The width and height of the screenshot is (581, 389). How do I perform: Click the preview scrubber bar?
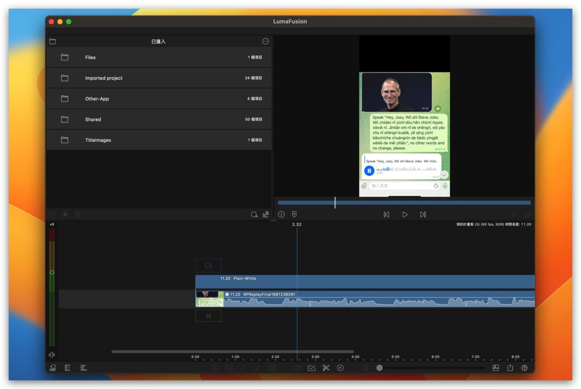click(x=404, y=203)
